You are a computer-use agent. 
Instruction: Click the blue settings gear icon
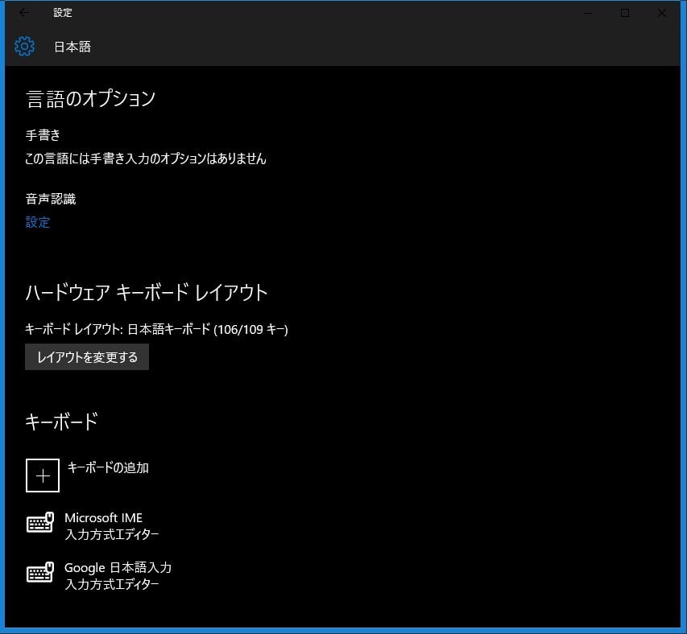pos(24,47)
